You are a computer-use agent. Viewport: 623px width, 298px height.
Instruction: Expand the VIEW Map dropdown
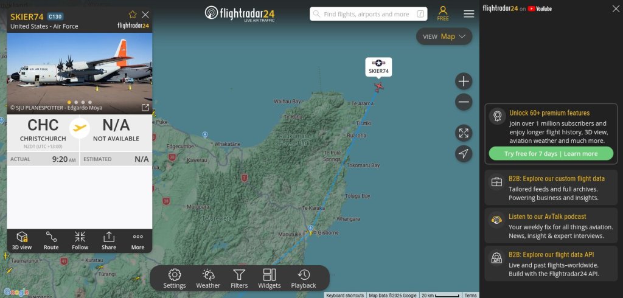click(444, 36)
